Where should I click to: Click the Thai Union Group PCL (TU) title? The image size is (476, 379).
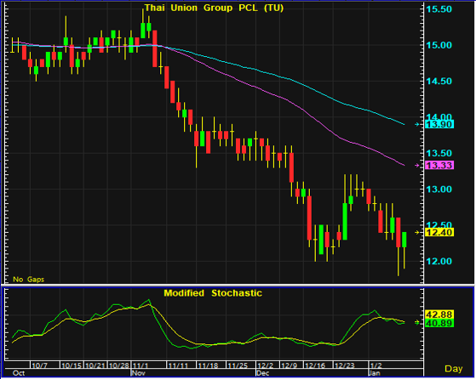coord(214,8)
